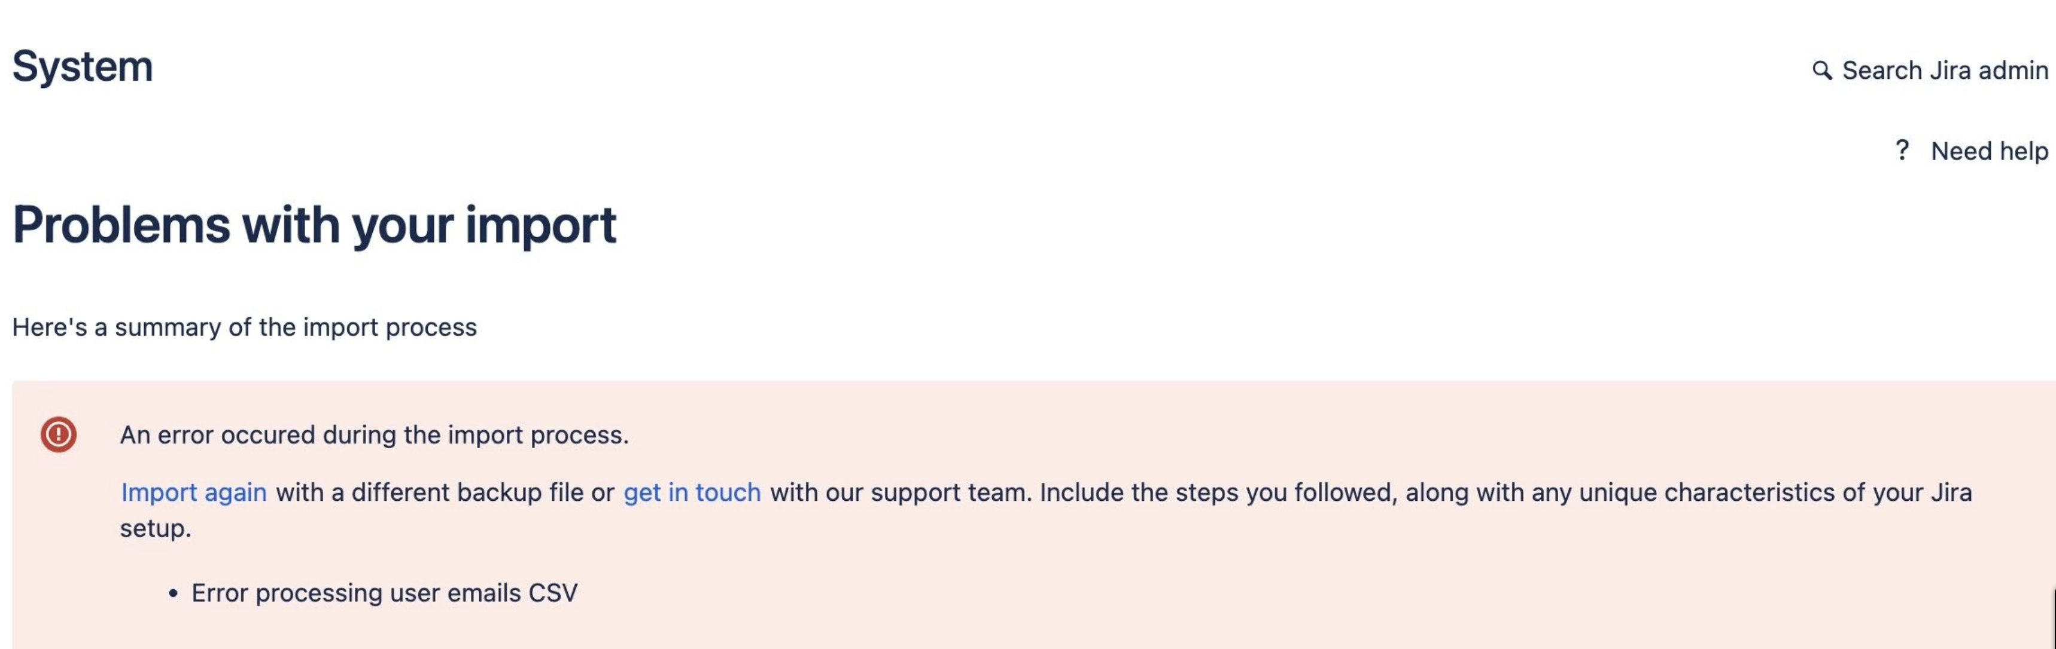2056x649 pixels.
Task: Open the Search Jira admin field
Action: [x=1944, y=70]
